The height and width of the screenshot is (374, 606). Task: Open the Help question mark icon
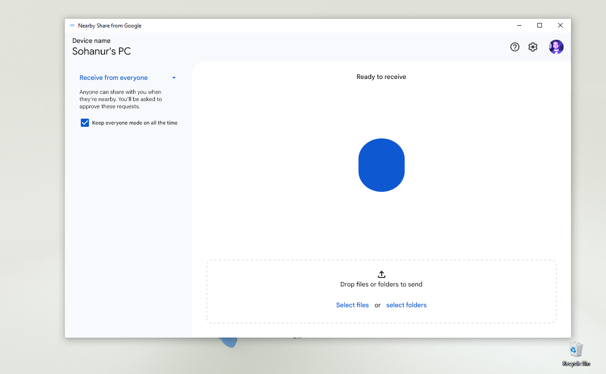pyautogui.click(x=515, y=47)
